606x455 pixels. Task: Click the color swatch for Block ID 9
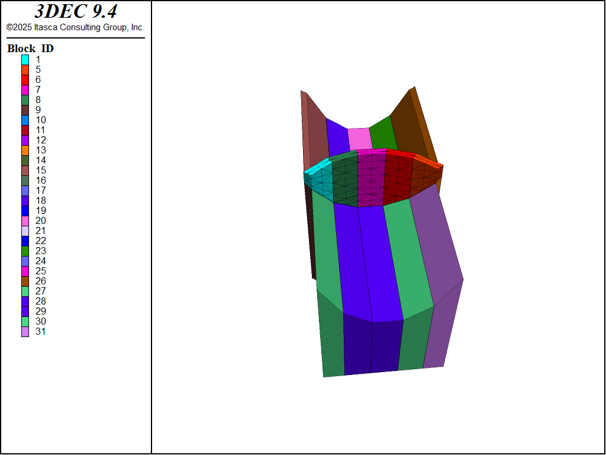point(25,110)
